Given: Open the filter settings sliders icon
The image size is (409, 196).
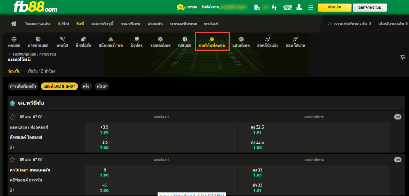Looking at the screenshot, I should 403,57.
